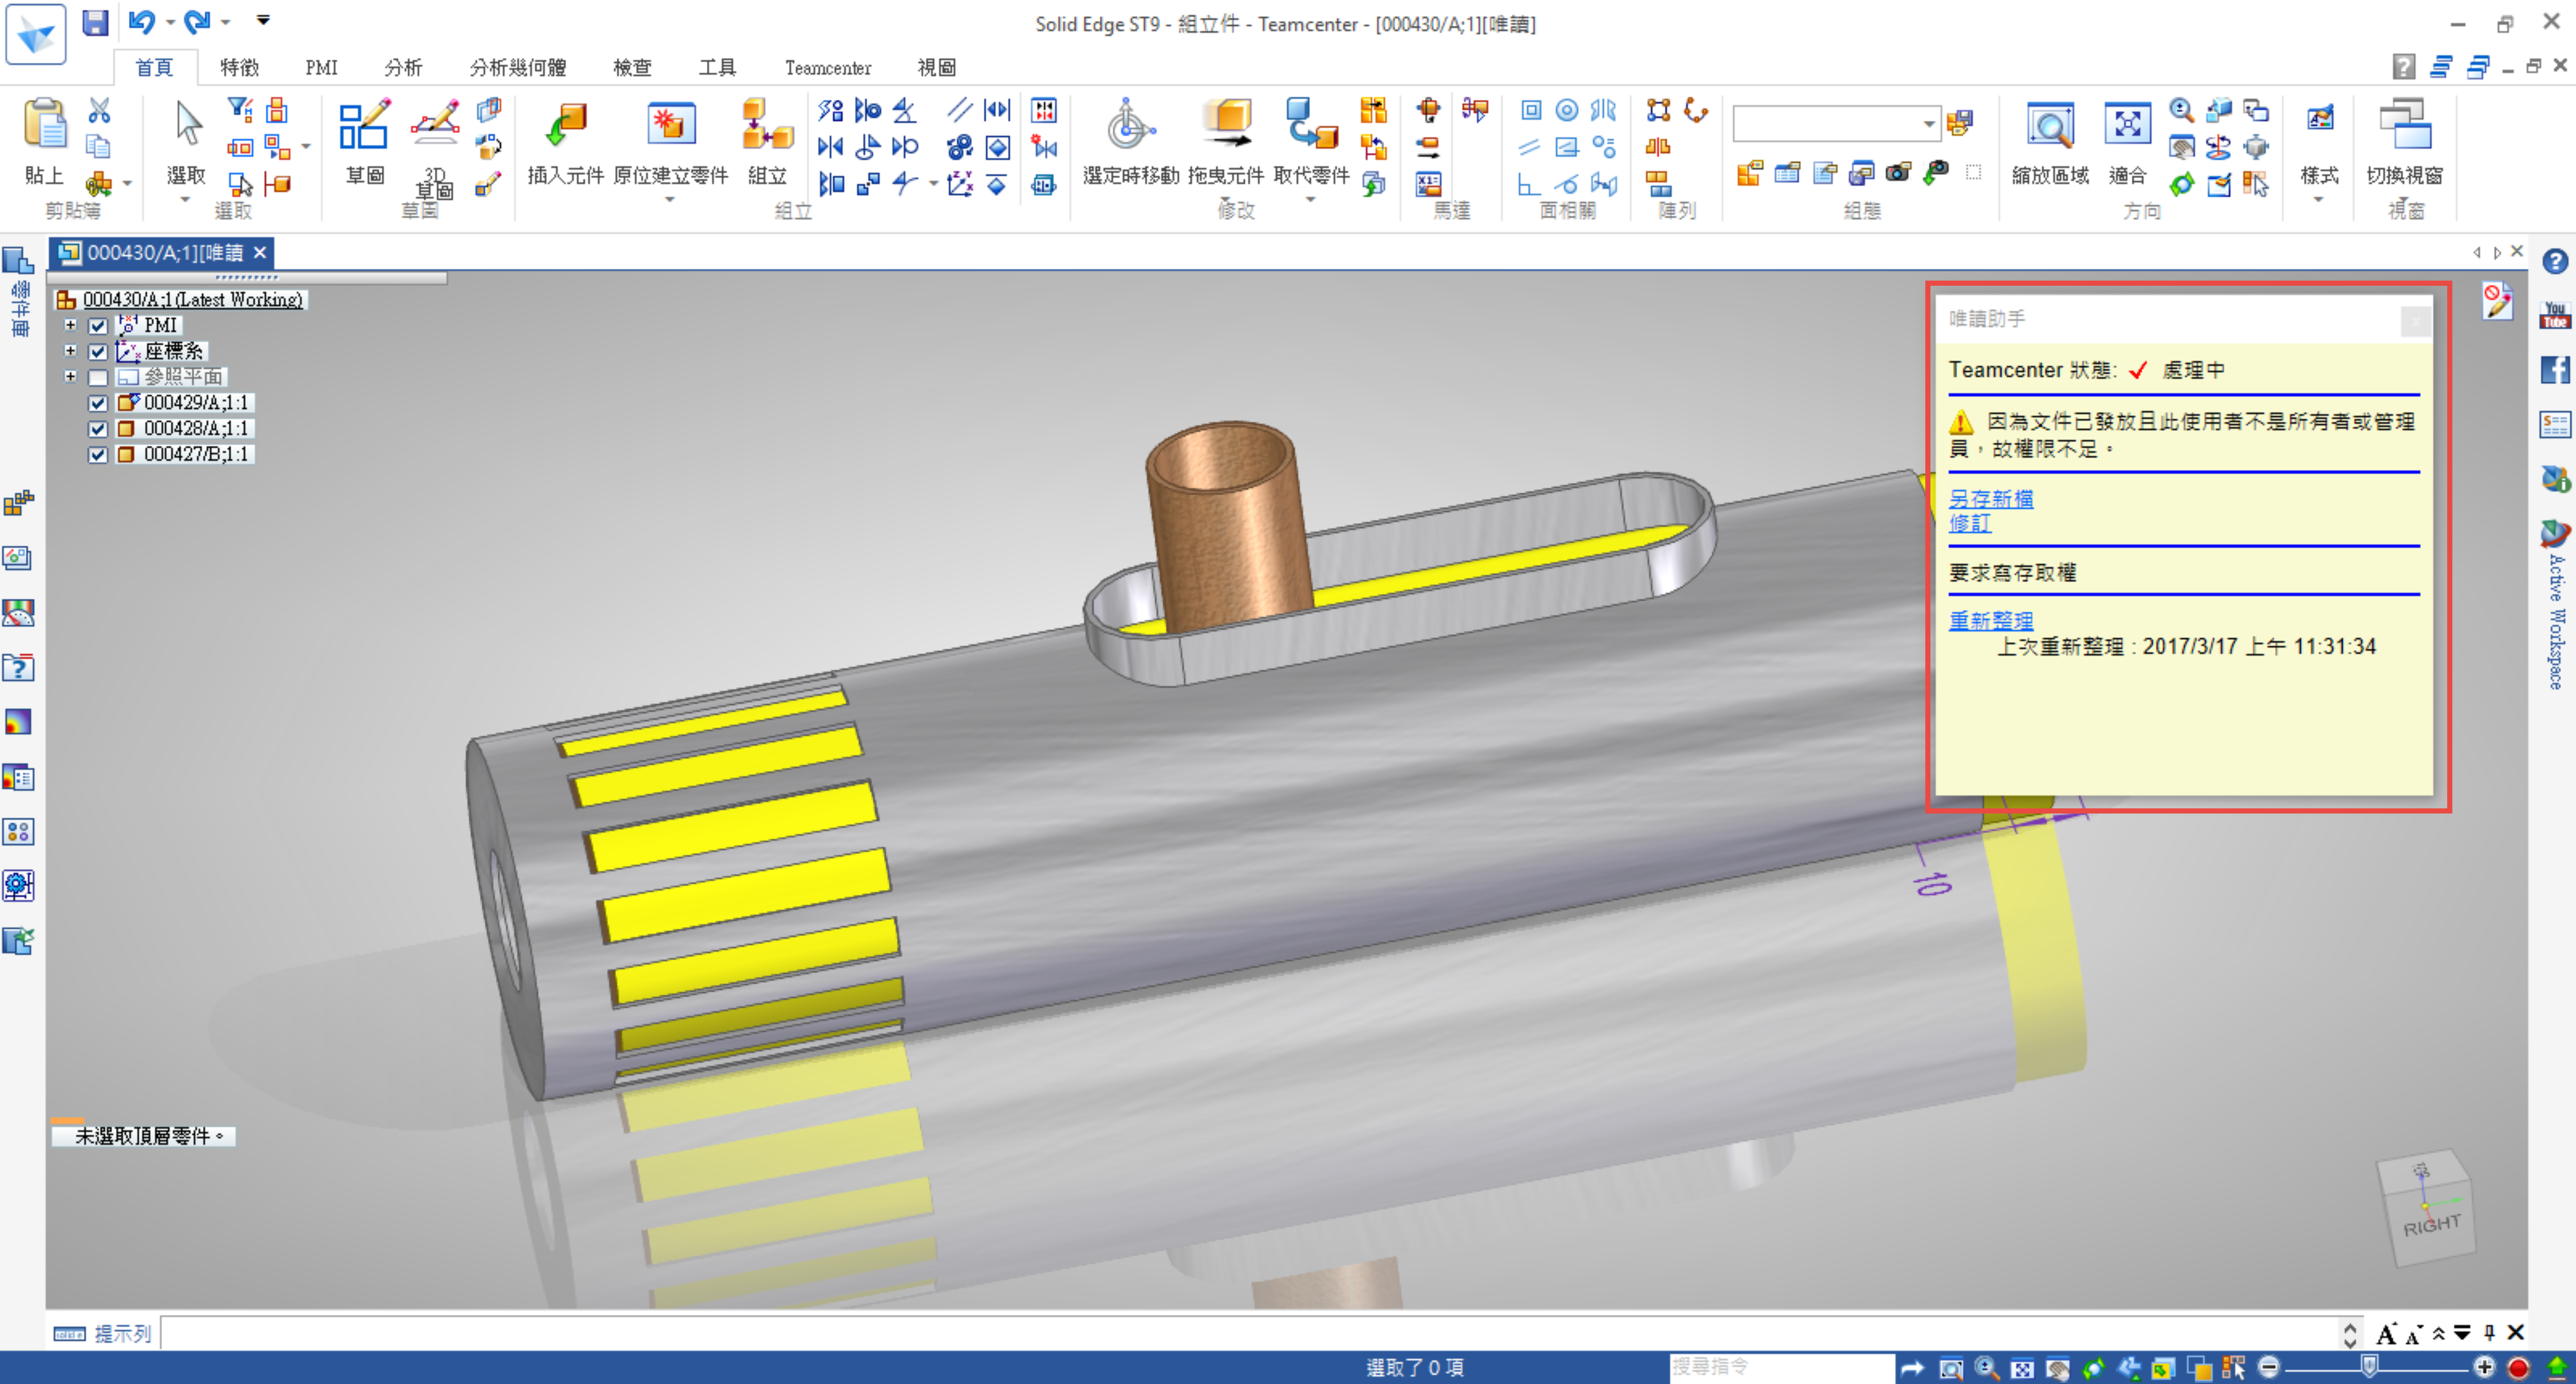This screenshot has width=2576, height=1384.
Task: Toggle the PMI visibility checkbox
Action: pyautogui.click(x=98, y=326)
